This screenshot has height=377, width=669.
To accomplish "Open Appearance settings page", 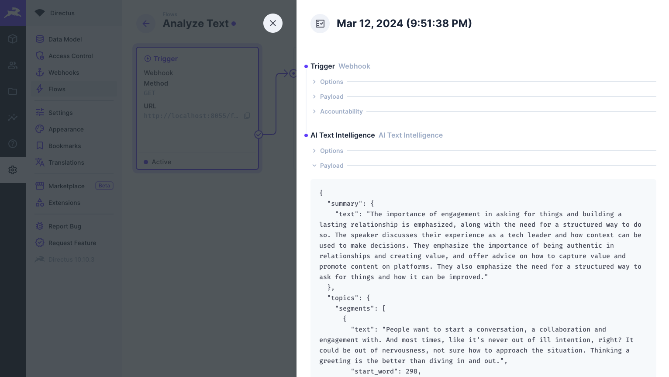I will [x=74, y=129].
